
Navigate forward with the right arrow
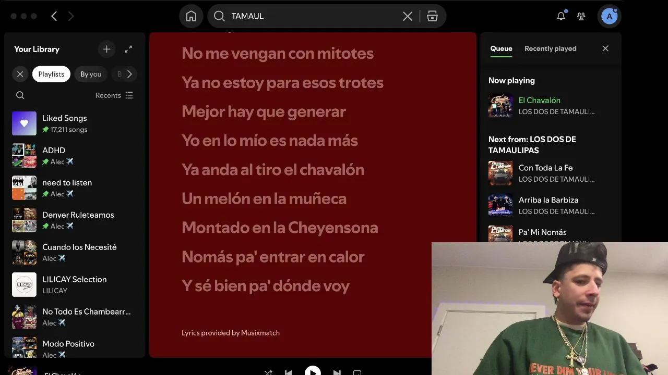tap(71, 16)
